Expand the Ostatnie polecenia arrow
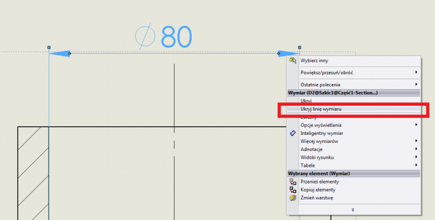The height and width of the screenshot is (220, 435). pos(416,84)
